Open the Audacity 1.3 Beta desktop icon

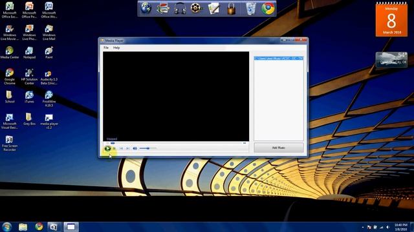coord(49,77)
